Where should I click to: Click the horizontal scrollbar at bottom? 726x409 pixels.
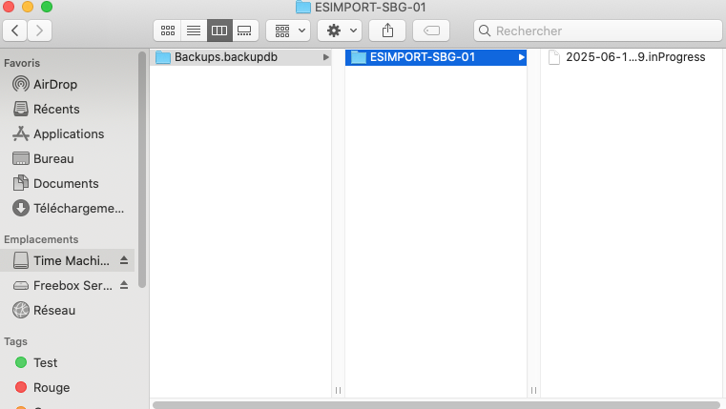pos(436,405)
